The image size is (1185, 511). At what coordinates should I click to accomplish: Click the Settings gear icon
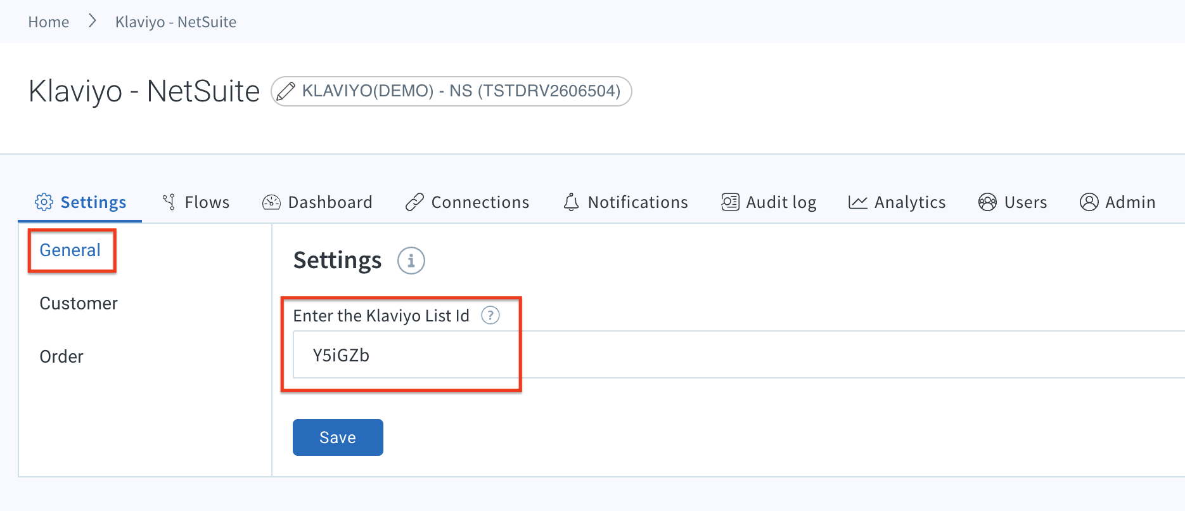coord(44,202)
